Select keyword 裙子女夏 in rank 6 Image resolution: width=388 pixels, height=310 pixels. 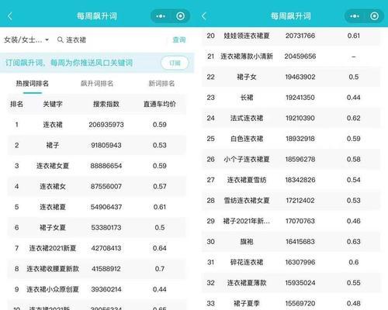pos(53,228)
